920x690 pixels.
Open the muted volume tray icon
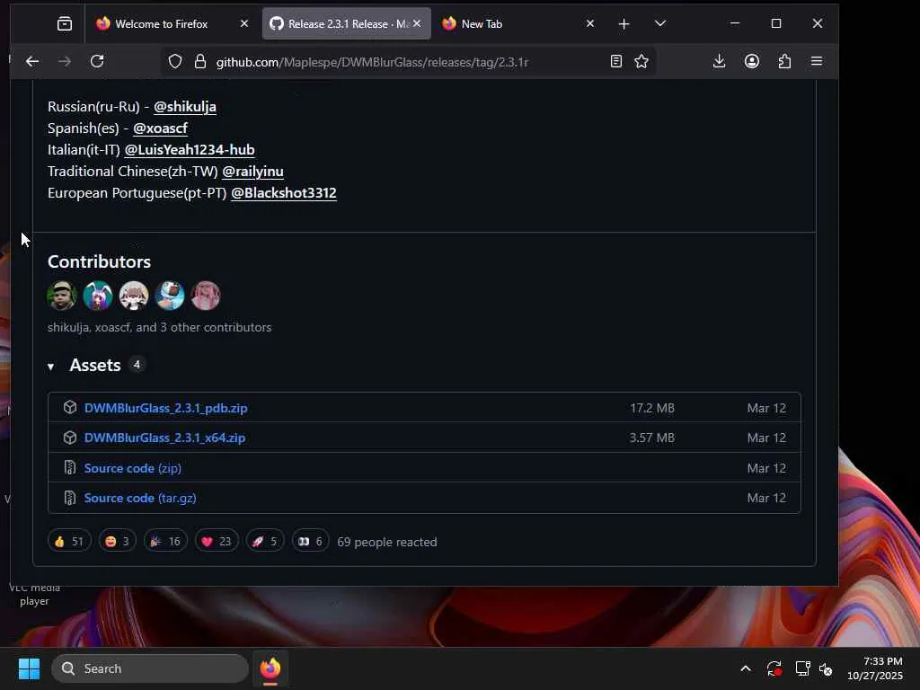[x=826, y=668]
